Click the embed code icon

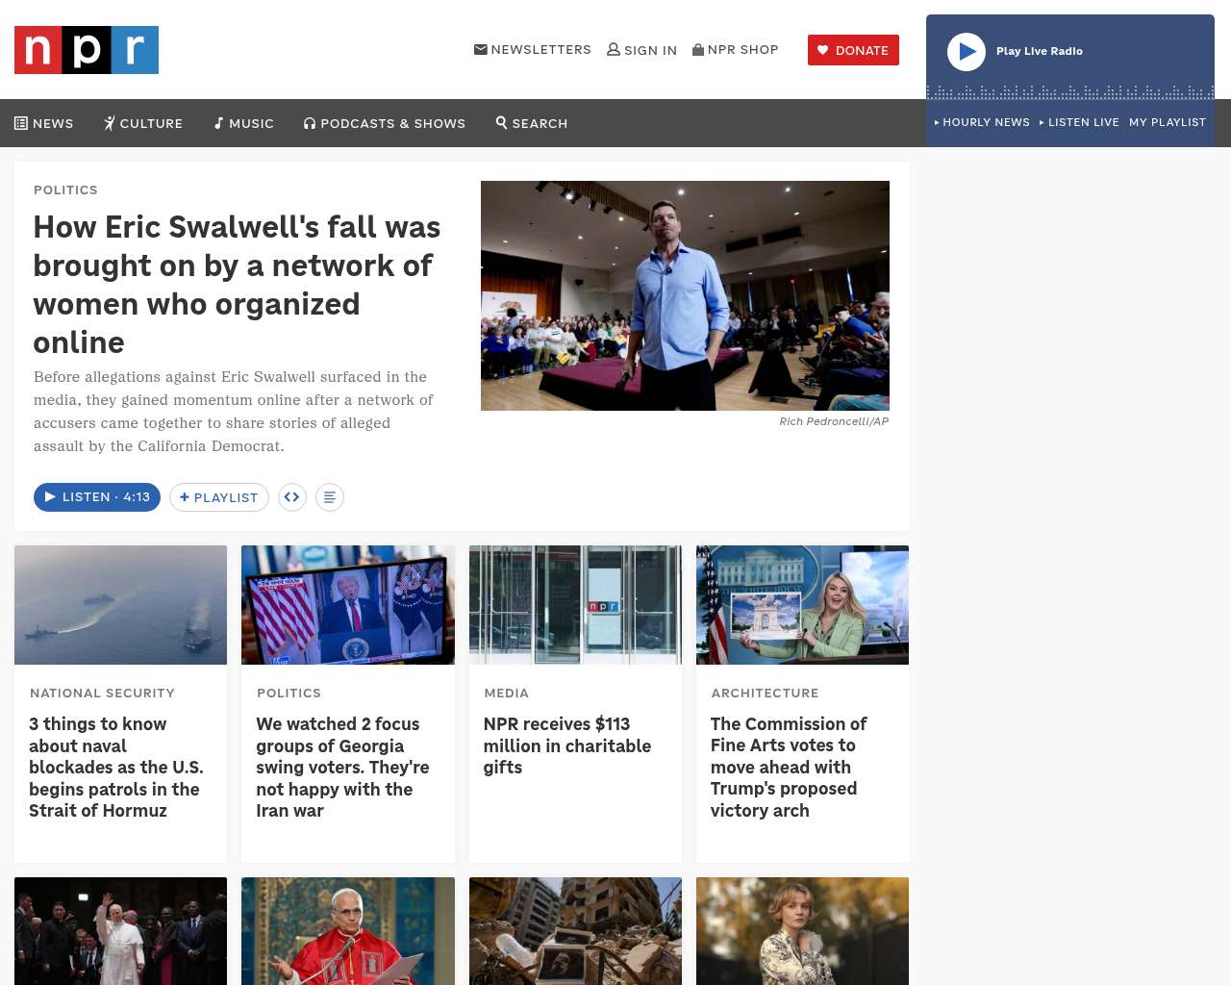(292, 497)
